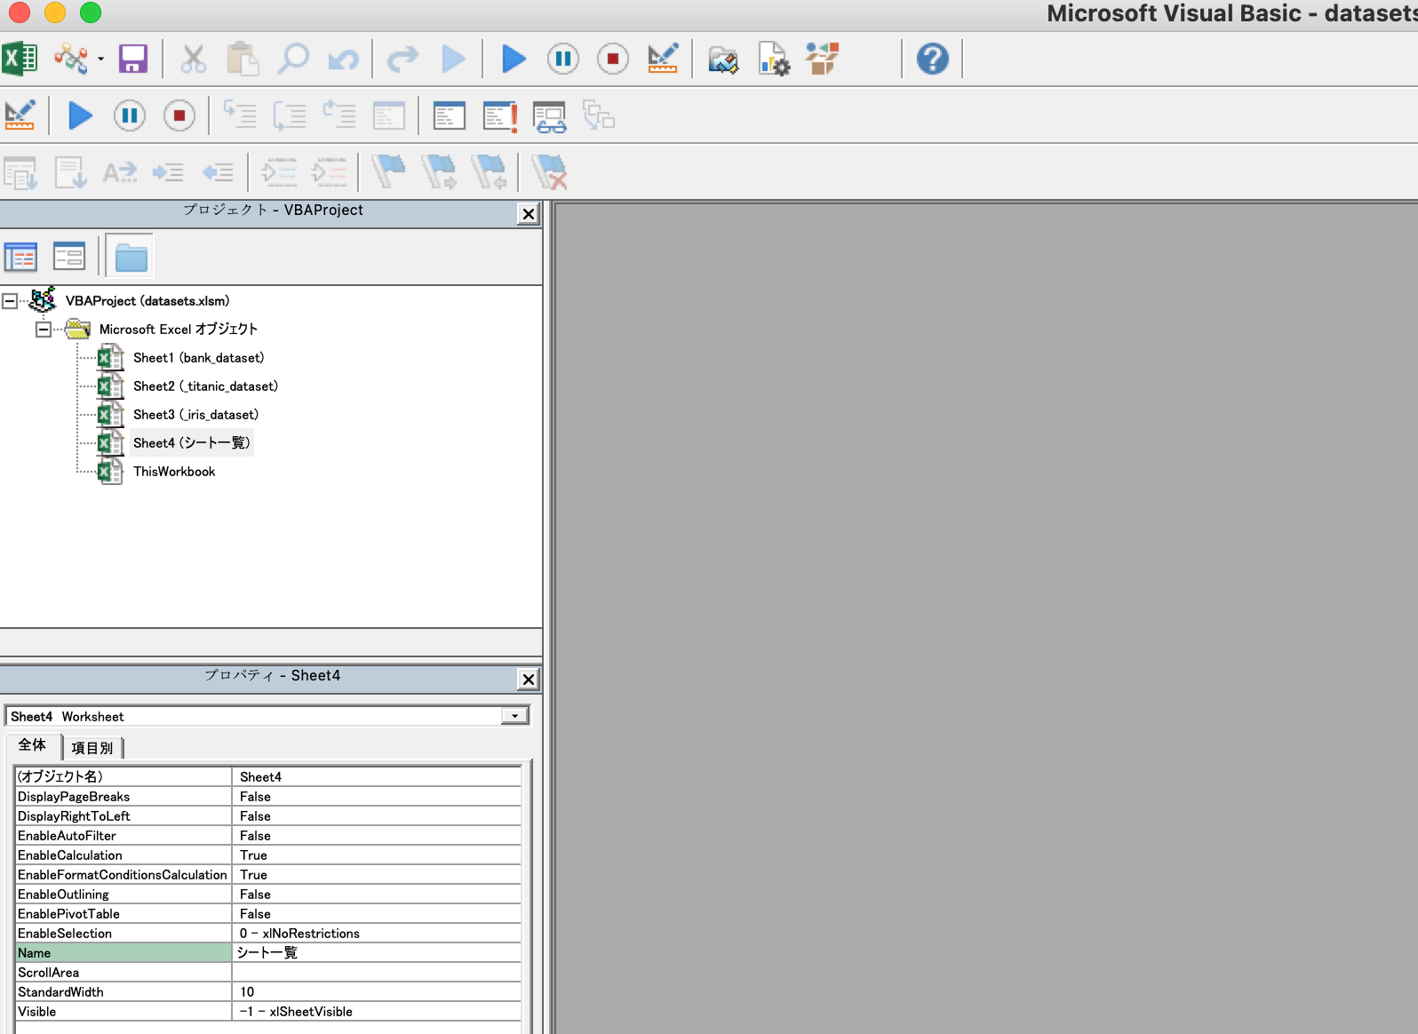Screen dimensions: 1418x1034
Task: Open the Call Stack icon
Action: pos(600,115)
